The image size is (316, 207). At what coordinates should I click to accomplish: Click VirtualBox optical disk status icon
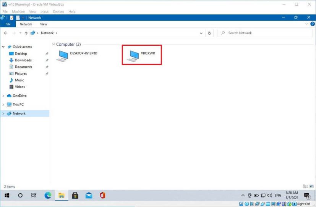pos(247,204)
